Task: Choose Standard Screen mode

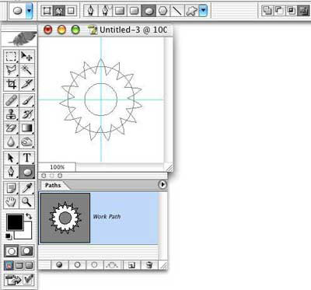Action: [9, 265]
